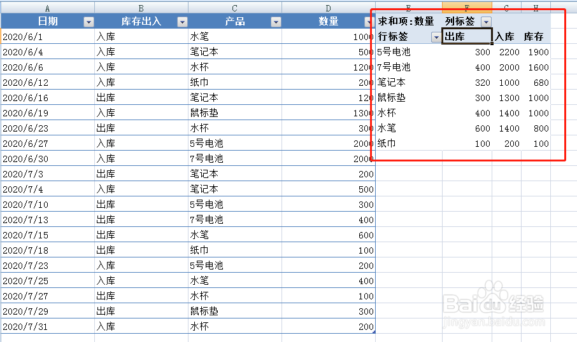Open the 列标签 pivot filter dropdown
The image size is (577, 342).
(x=486, y=22)
